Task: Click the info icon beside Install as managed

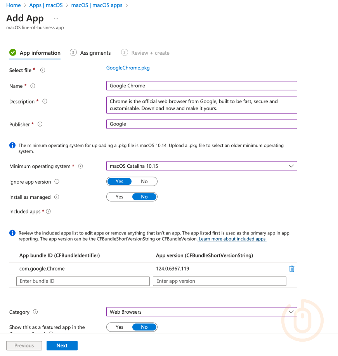Action: (x=57, y=197)
